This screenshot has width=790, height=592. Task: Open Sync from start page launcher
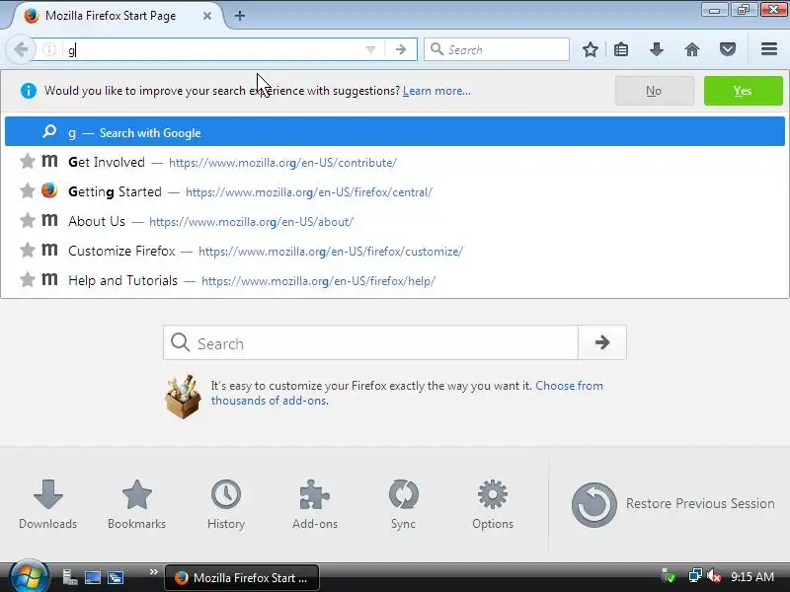(404, 504)
